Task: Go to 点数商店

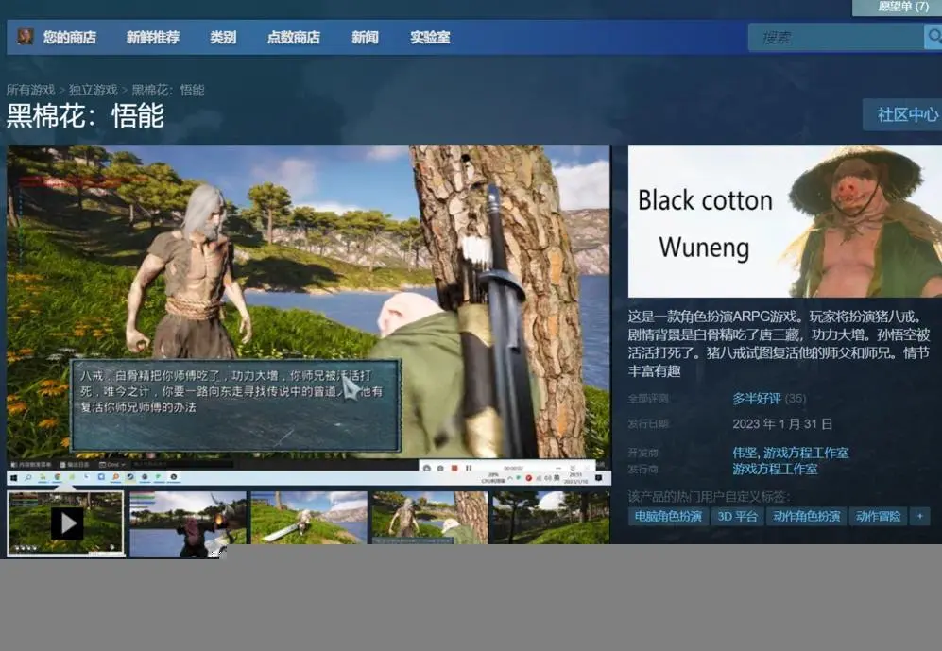Action: 293,37
